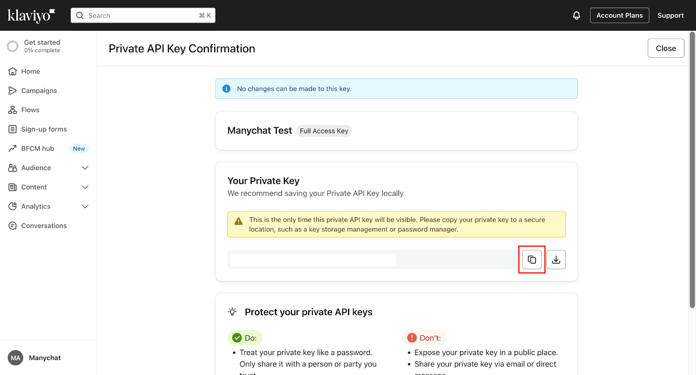Image resolution: width=696 pixels, height=375 pixels.
Task: Close the API key confirmation page
Action: [x=666, y=48]
